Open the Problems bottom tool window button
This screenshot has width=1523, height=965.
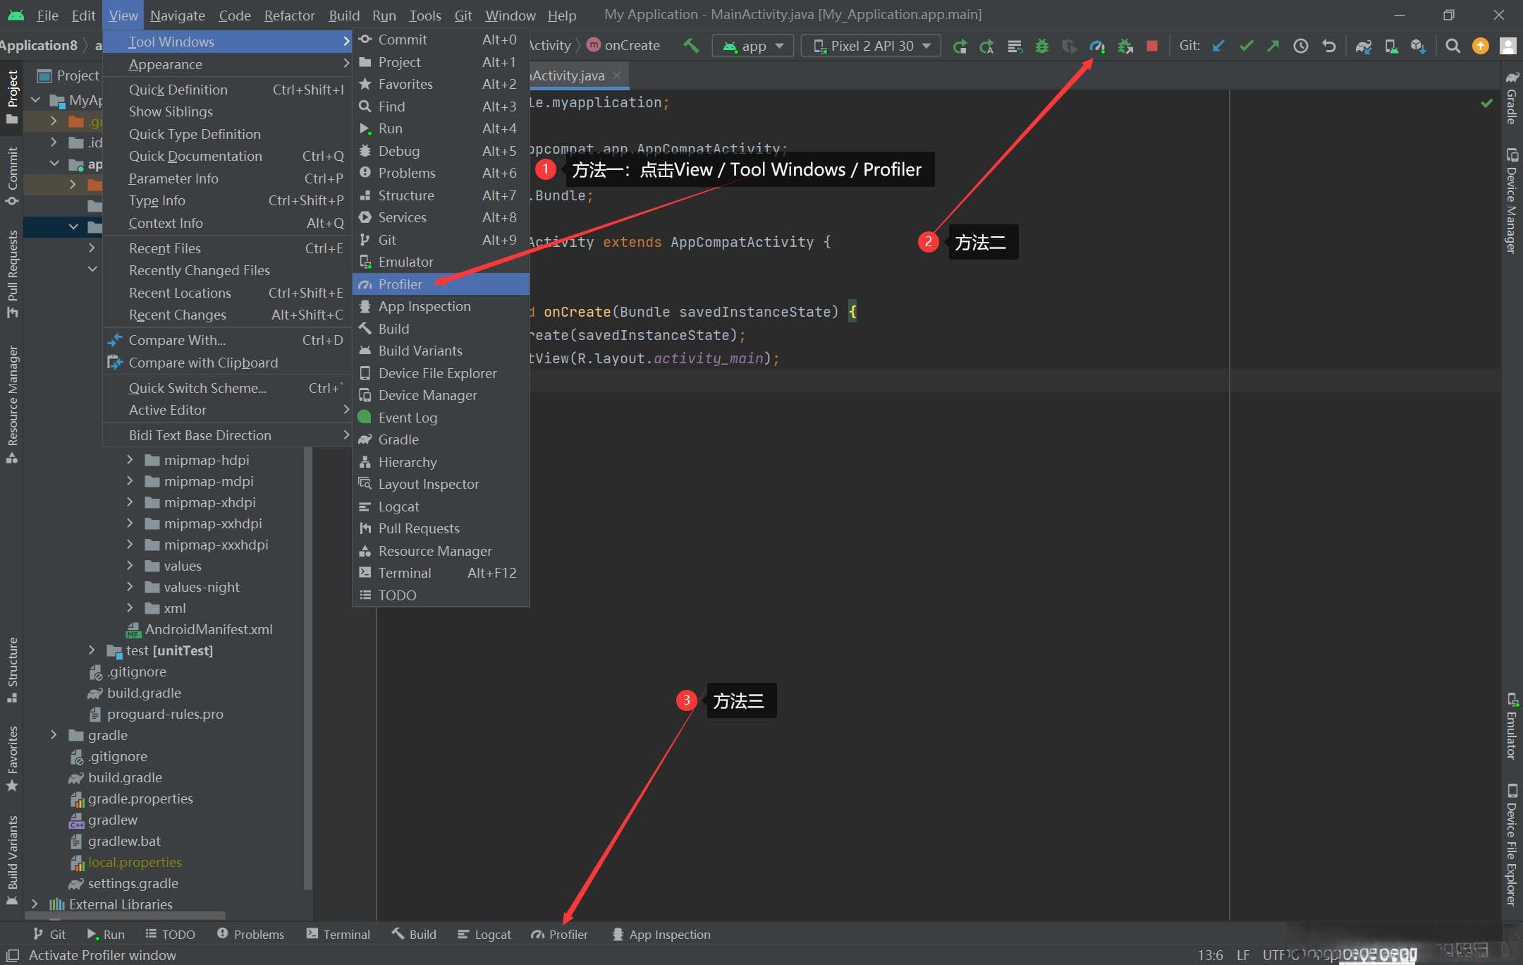tap(250, 934)
